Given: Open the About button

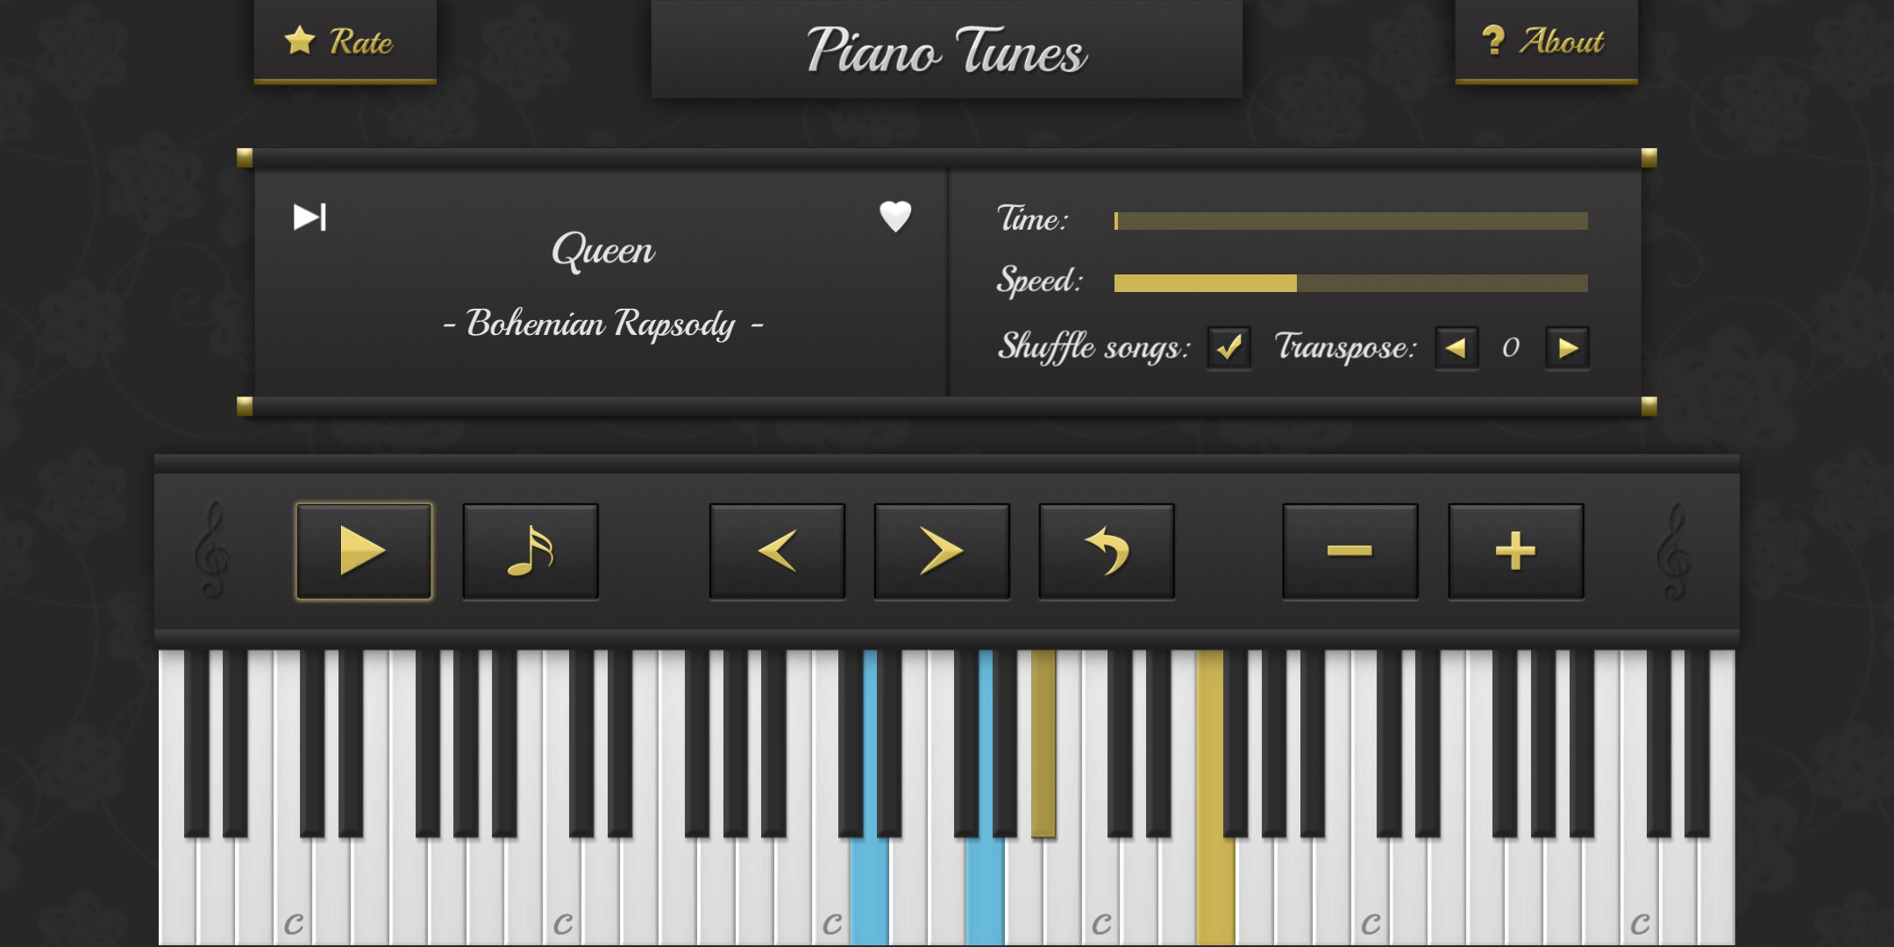Looking at the screenshot, I should [1547, 41].
